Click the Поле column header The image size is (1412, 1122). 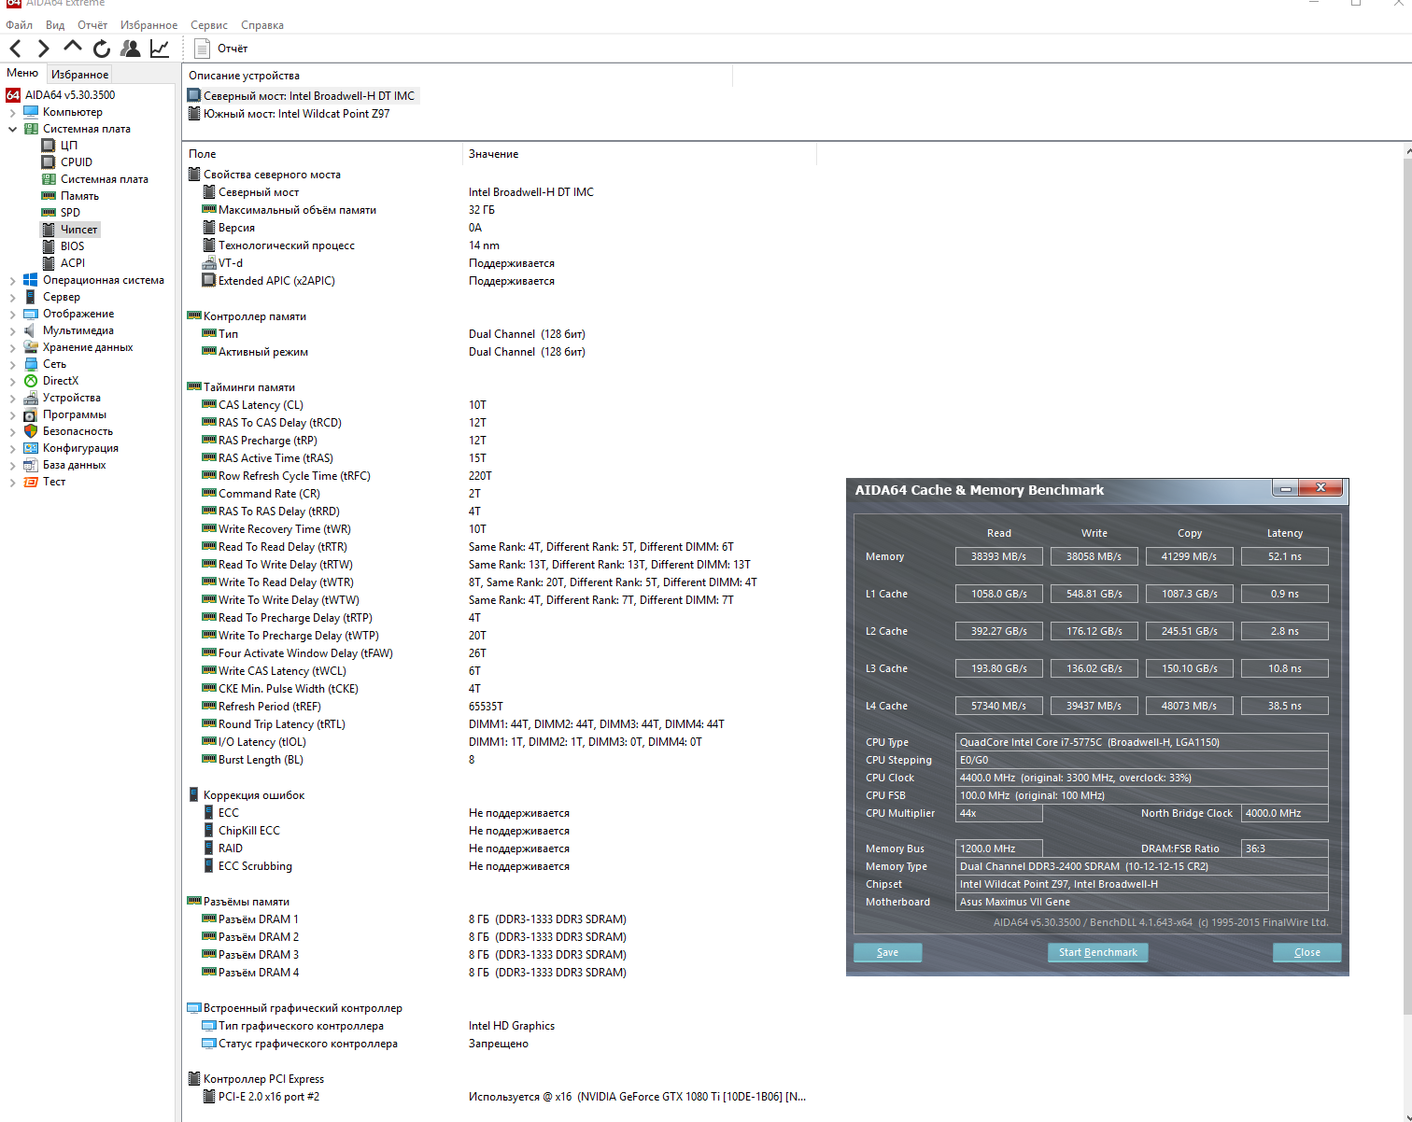(322, 154)
